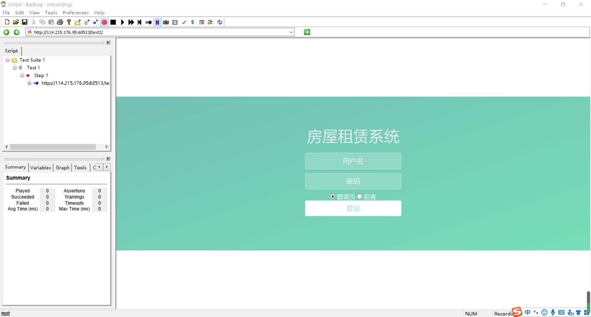Image resolution: width=591 pixels, height=317 pixels.
Task: Add a new suite with the folder-plus icon
Action: [78, 22]
